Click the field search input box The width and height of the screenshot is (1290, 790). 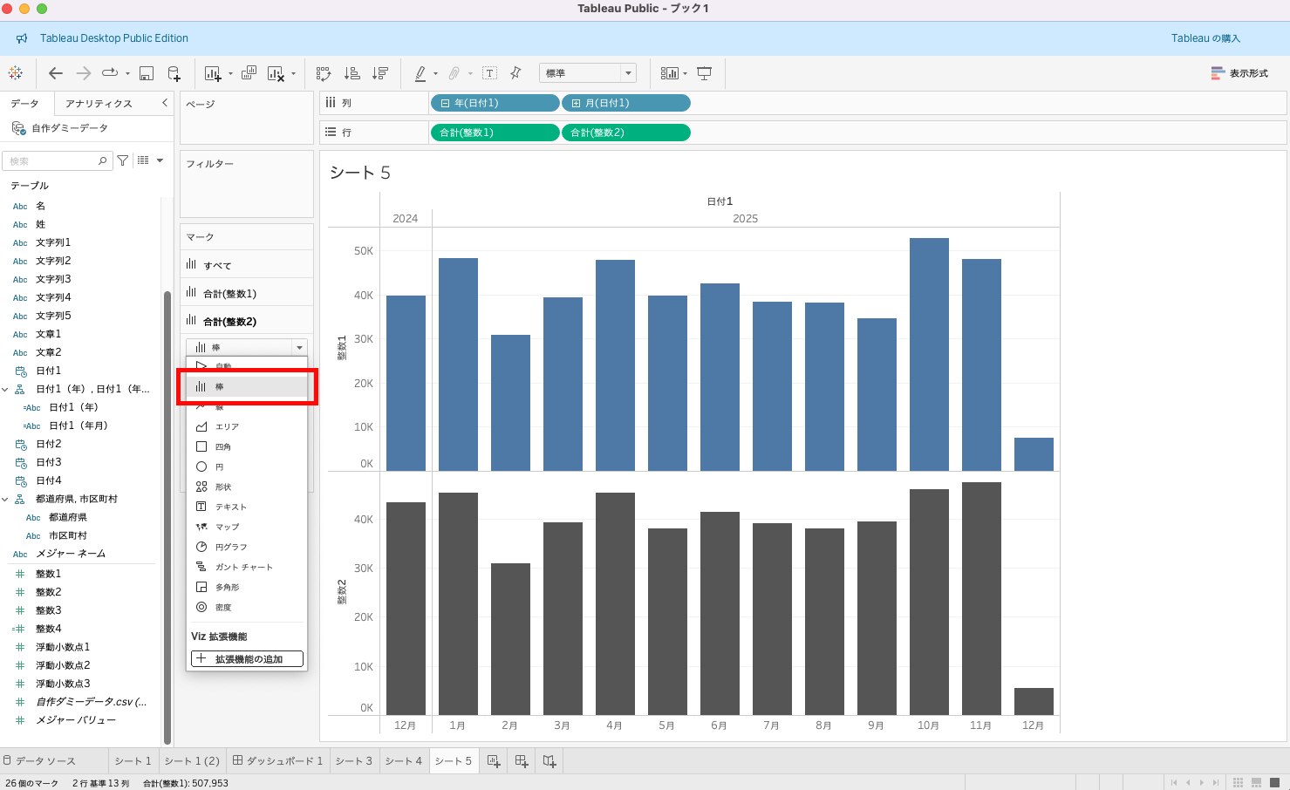coord(52,161)
